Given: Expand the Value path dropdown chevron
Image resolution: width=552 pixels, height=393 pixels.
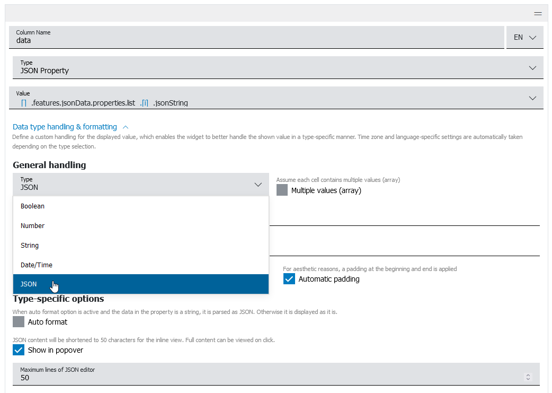Looking at the screenshot, I should coord(532,98).
